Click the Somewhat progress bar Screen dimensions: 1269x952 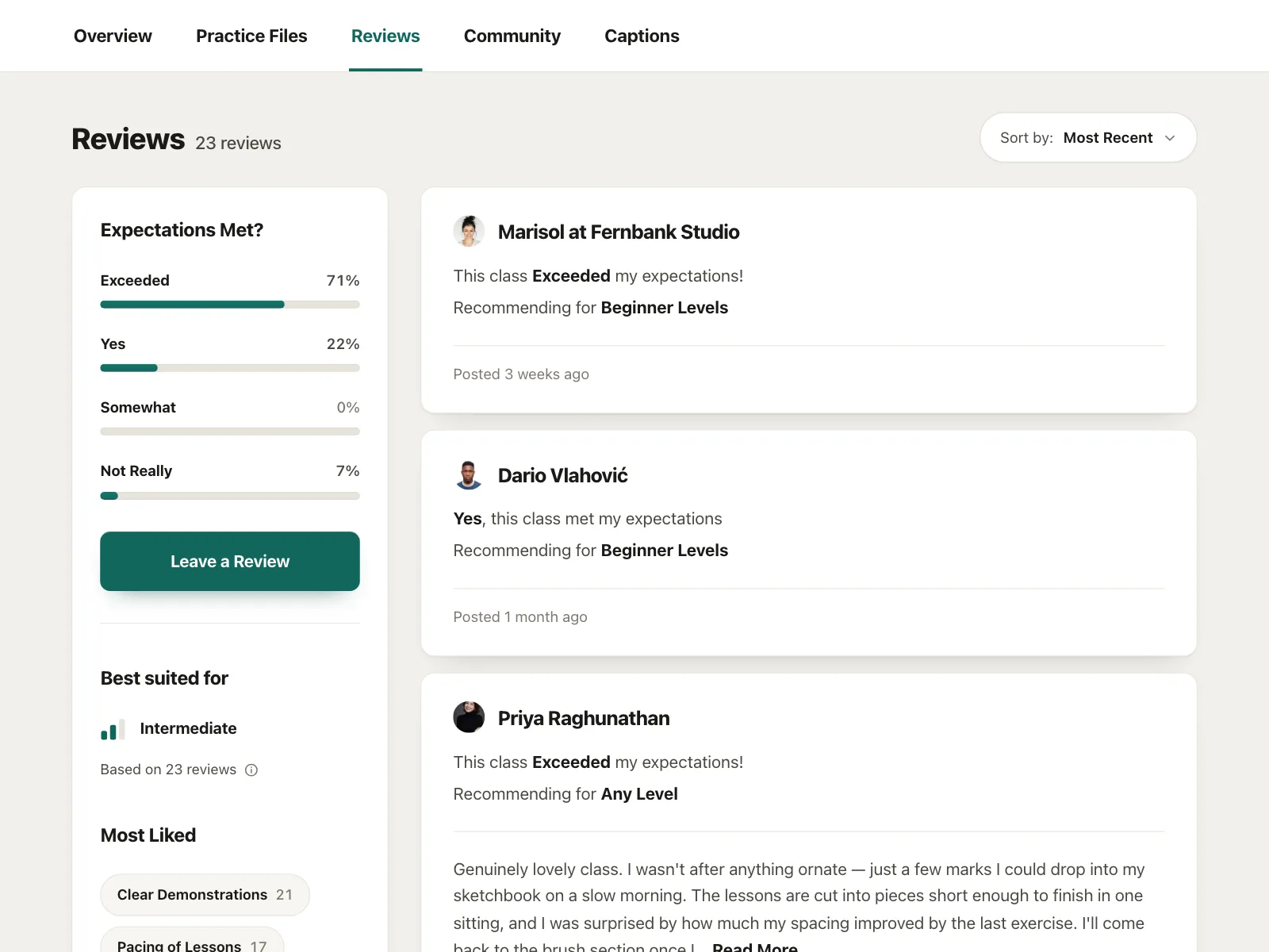[x=230, y=432]
